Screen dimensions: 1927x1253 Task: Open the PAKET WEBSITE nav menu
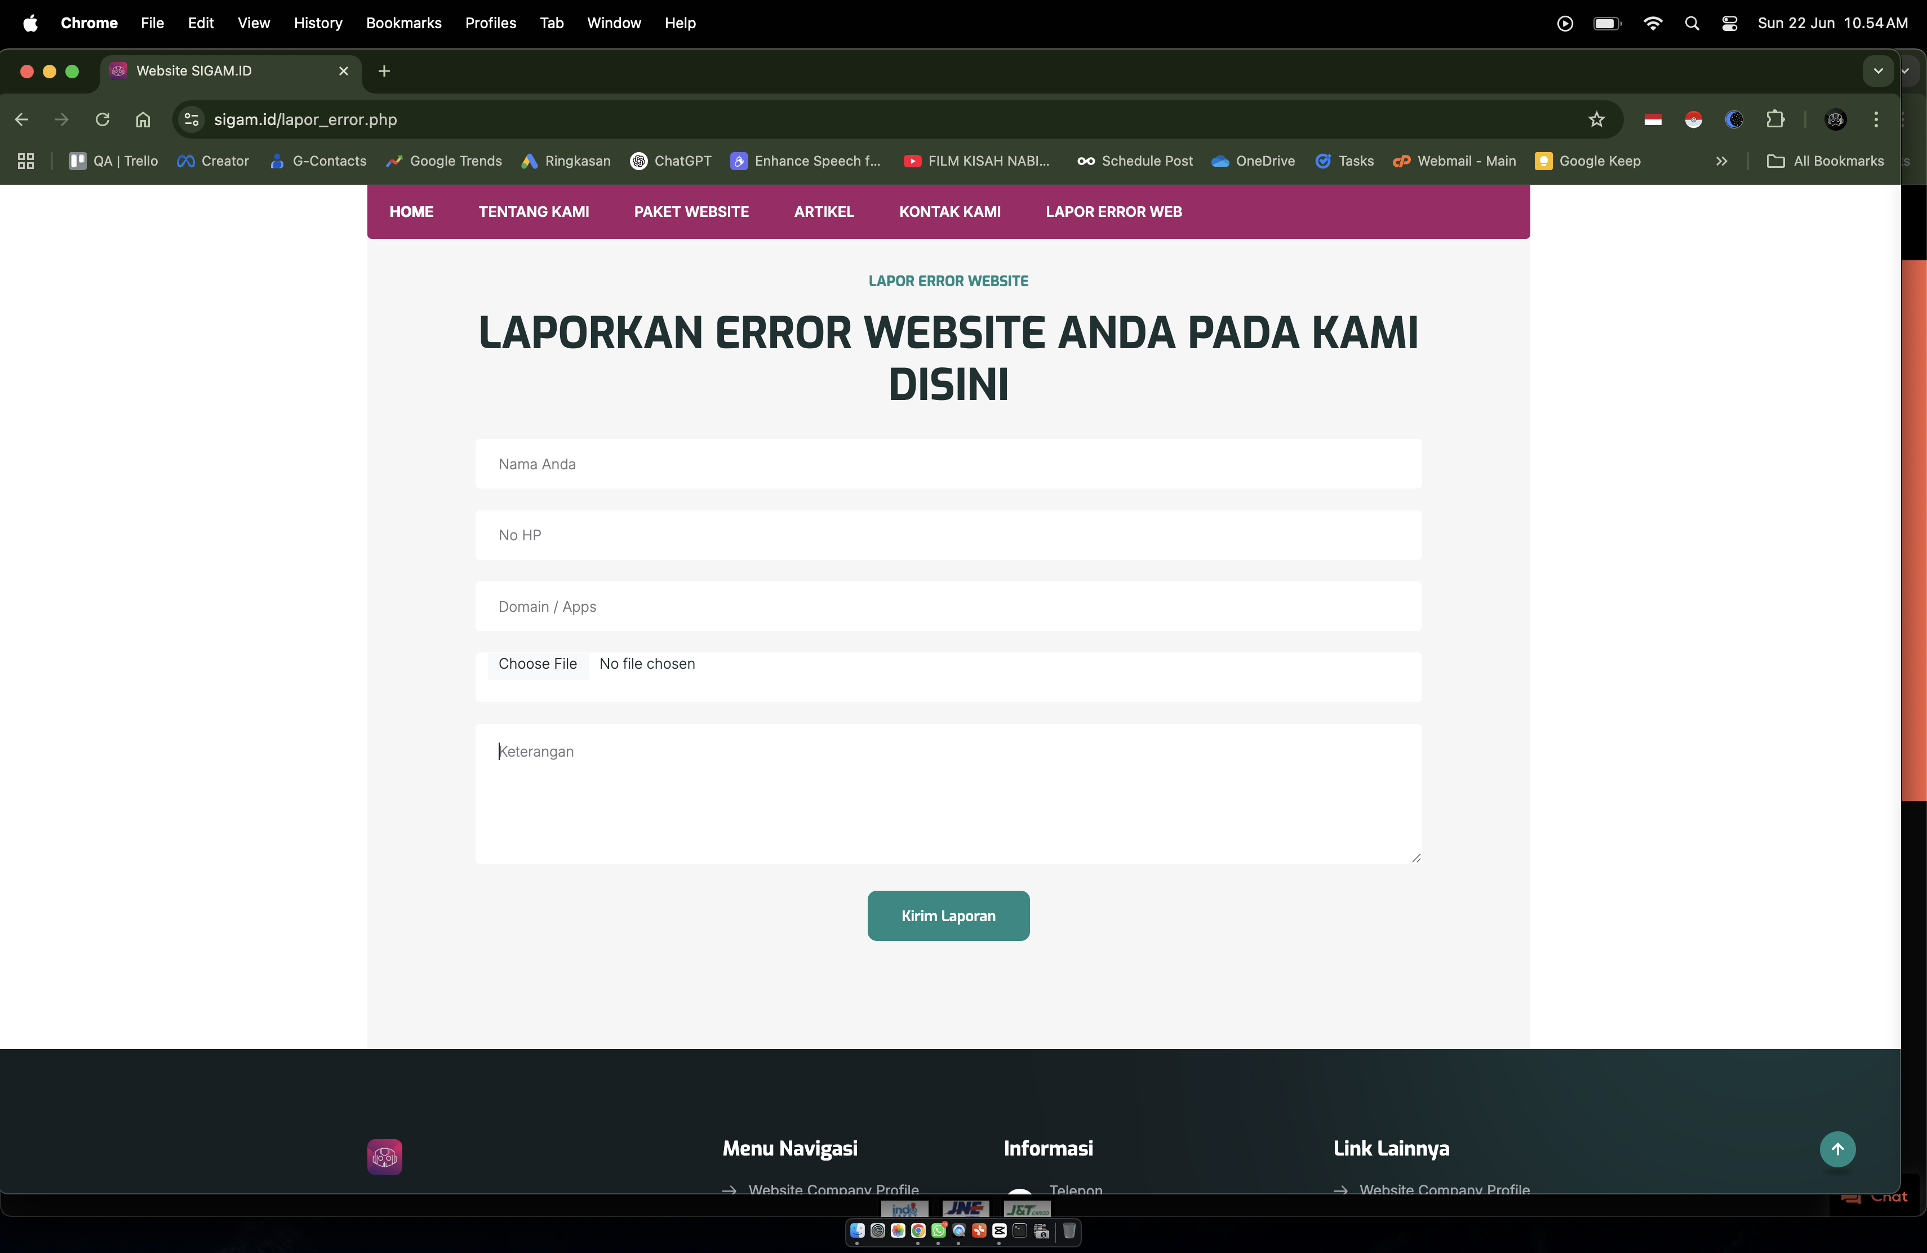(691, 212)
